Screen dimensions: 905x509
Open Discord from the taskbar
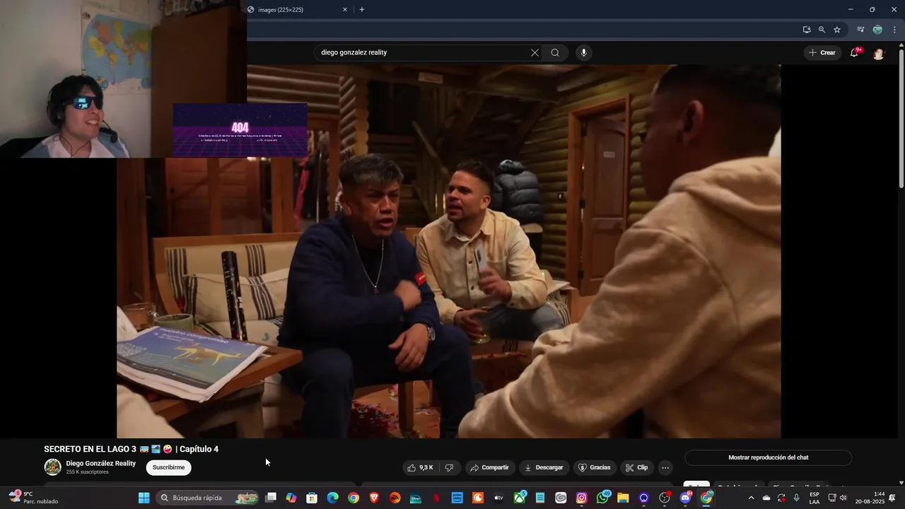[x=685, y=498]
